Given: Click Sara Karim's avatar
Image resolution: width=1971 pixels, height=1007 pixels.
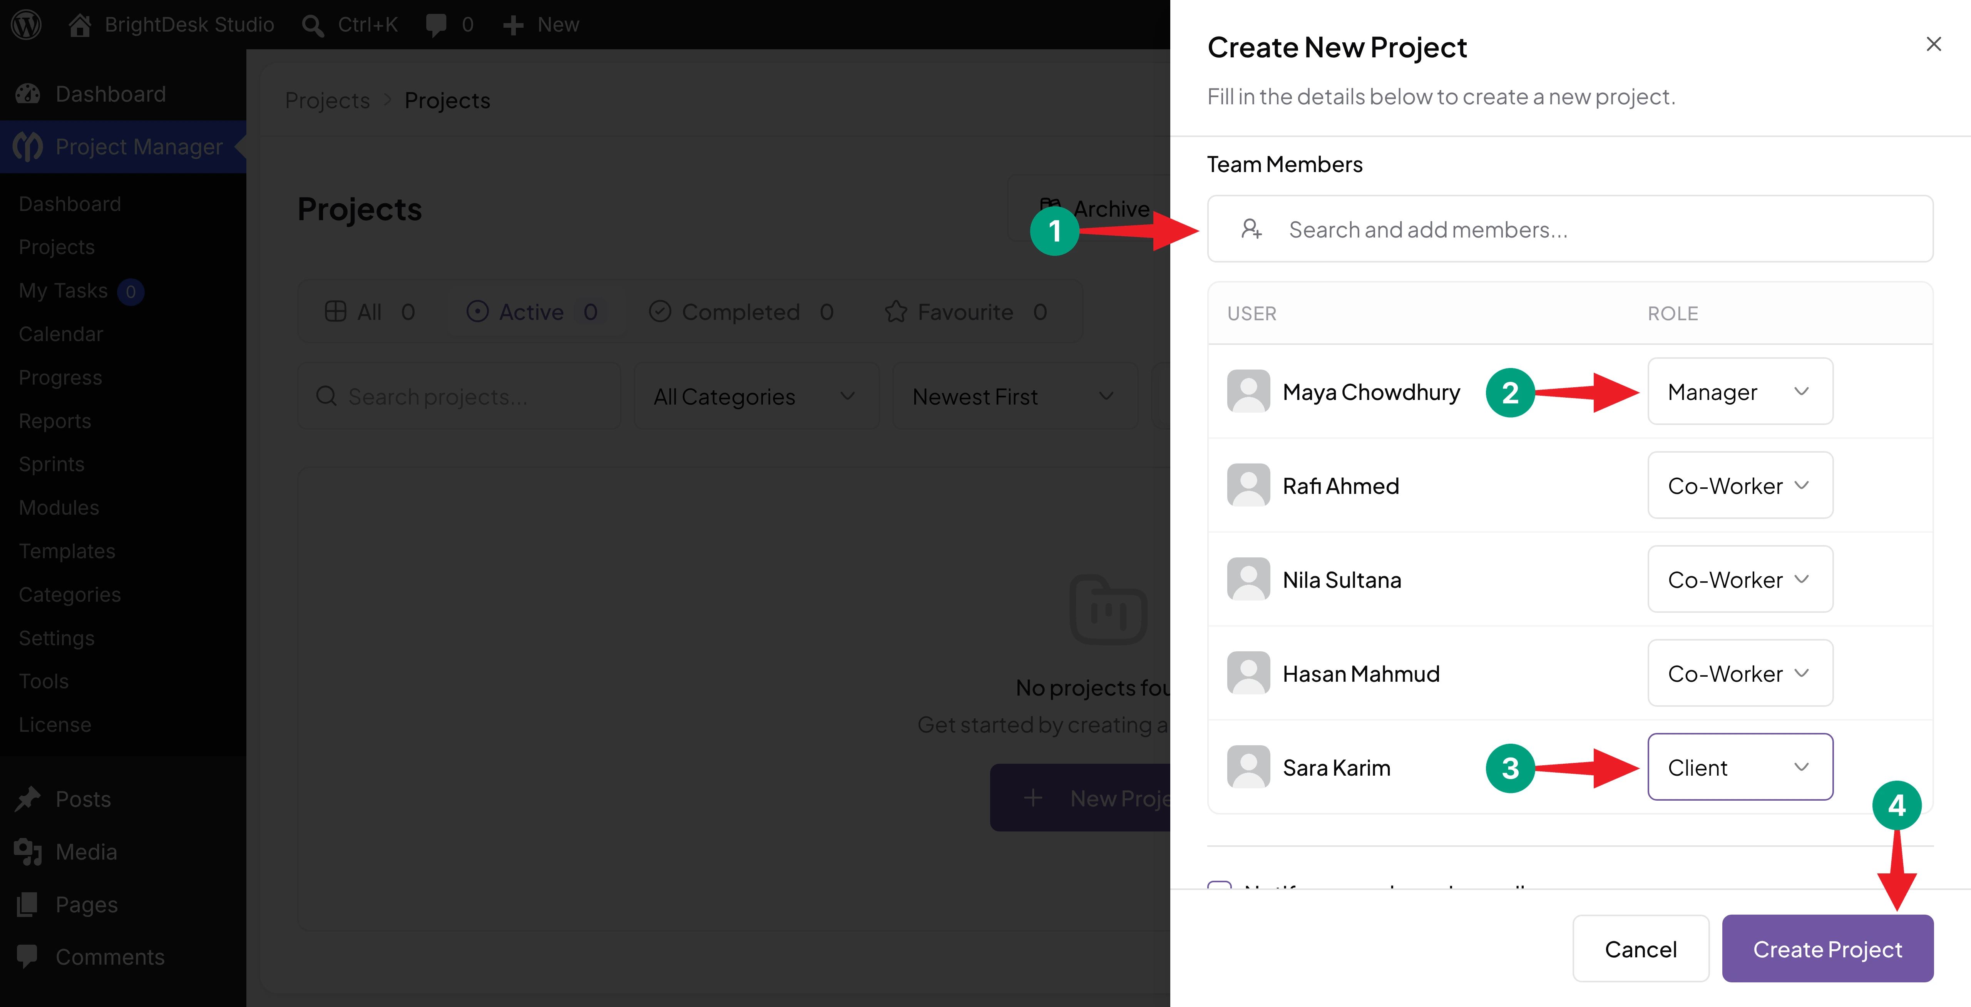Looking at the screenshot, I should pyautogui.click(x=1248, y=767).
